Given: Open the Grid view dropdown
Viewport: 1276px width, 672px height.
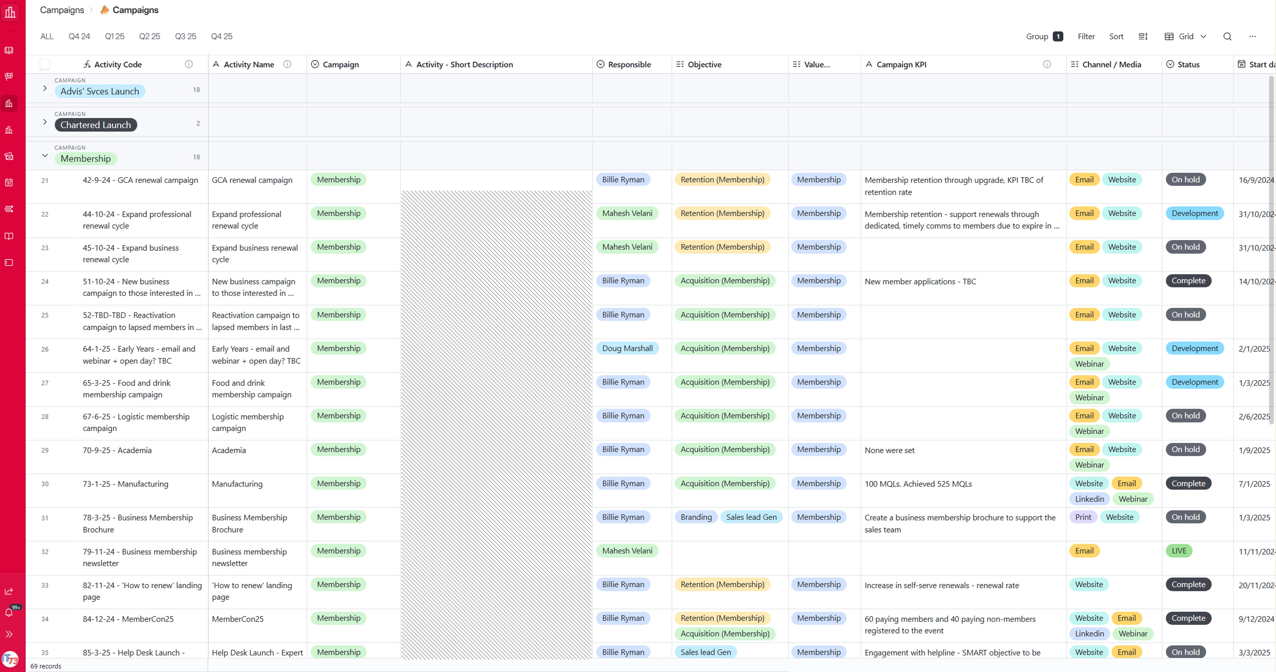Looking at the screenshot, I should pyautogui.click(x=1185, y=36).
